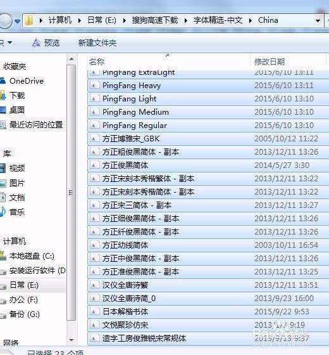The width and height of the screenshot is (329, 355).
Task: Click the font icon beside 方正宋三简体 - 副本
Action: pos(95,205)
